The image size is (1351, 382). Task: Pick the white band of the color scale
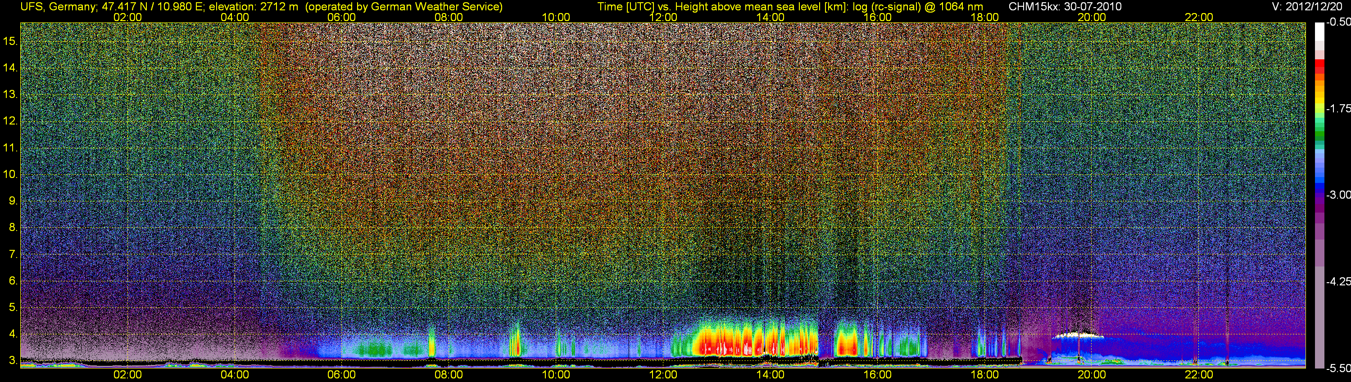tap(1319, 32)
